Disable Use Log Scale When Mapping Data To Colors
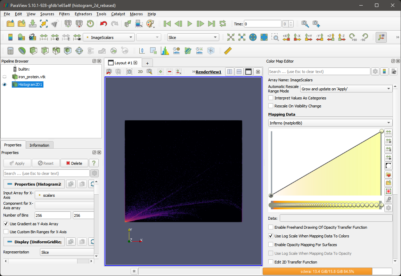 (x=271, y=236)
